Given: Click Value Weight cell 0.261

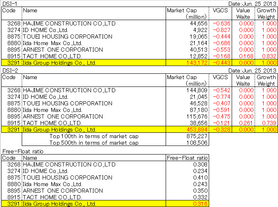Looking at the screenshot, I should pos(246,123).
